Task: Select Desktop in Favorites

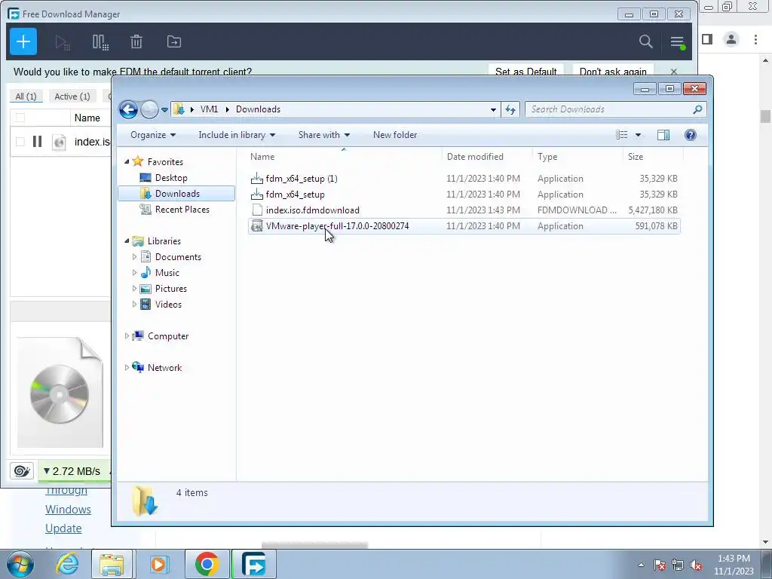Action: pyautogui.click(x=171, y=178)
